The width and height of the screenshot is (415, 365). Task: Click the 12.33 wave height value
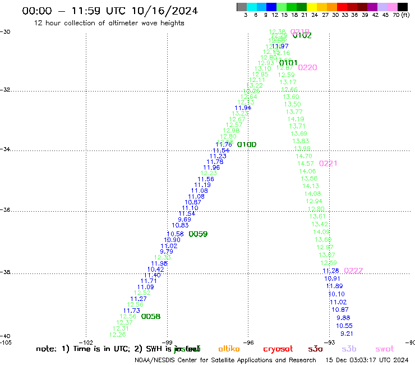click(x=163, y=257)
